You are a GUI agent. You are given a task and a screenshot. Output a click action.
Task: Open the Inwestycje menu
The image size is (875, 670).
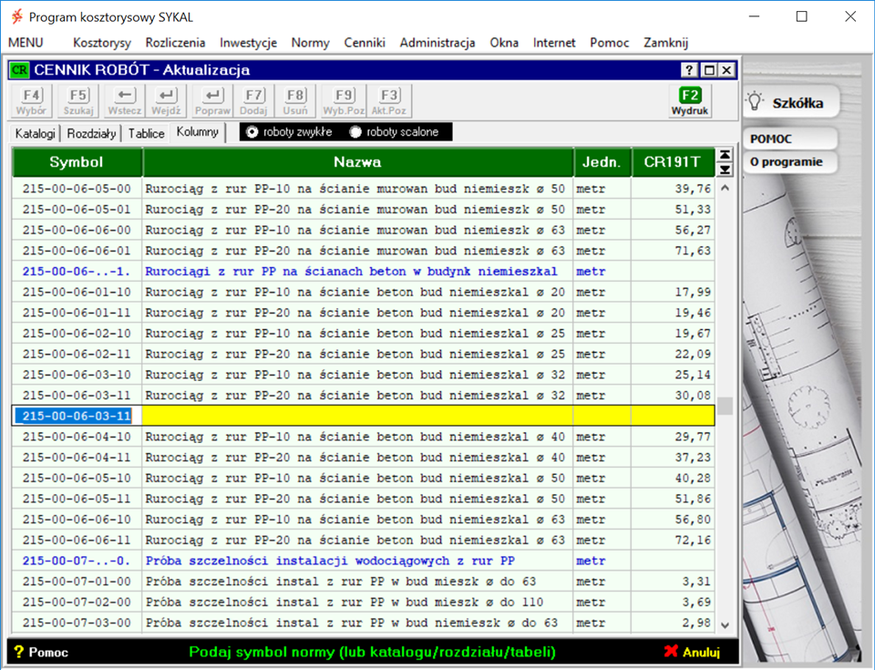pyautogui.click(x=248, y=43)
